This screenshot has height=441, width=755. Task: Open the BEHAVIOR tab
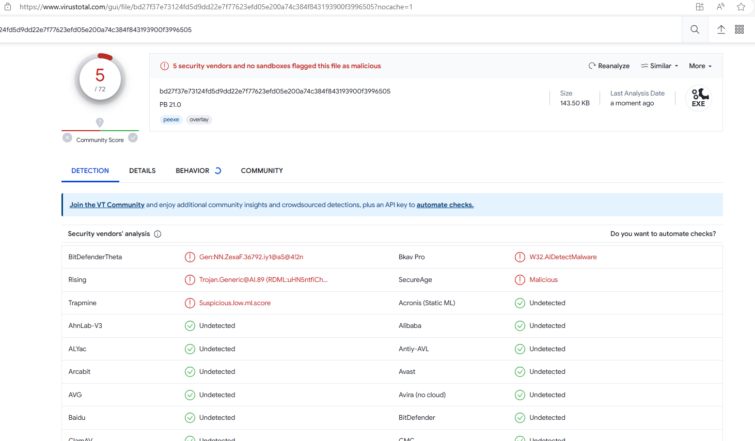tap(193, 171)
